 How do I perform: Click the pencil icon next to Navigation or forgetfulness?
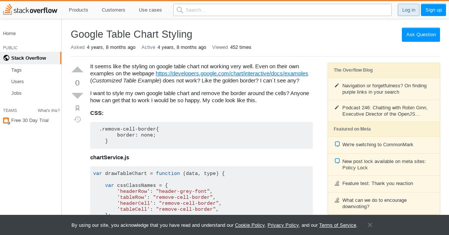click(337, 86)
